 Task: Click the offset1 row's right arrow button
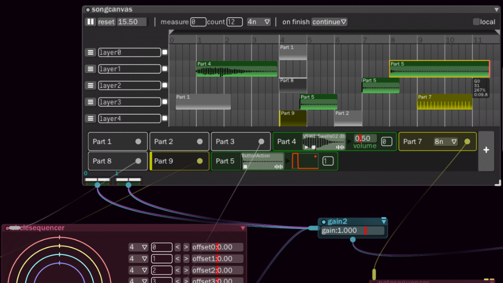coord(187,259)
